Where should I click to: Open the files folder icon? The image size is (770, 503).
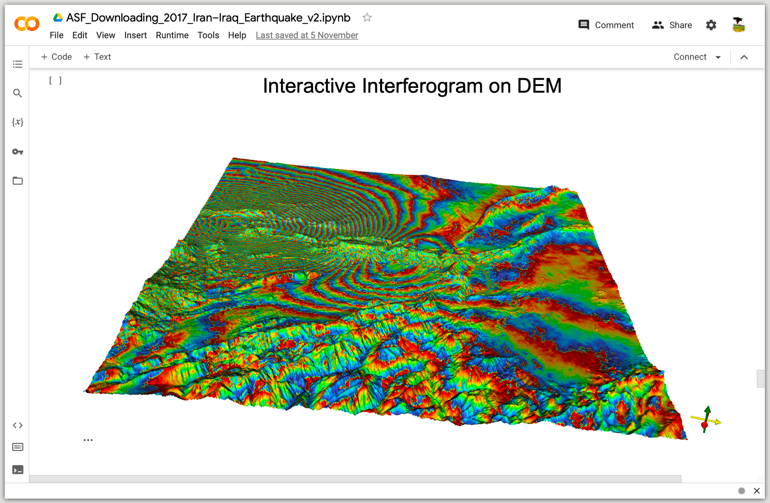click(x=18, y=181)
